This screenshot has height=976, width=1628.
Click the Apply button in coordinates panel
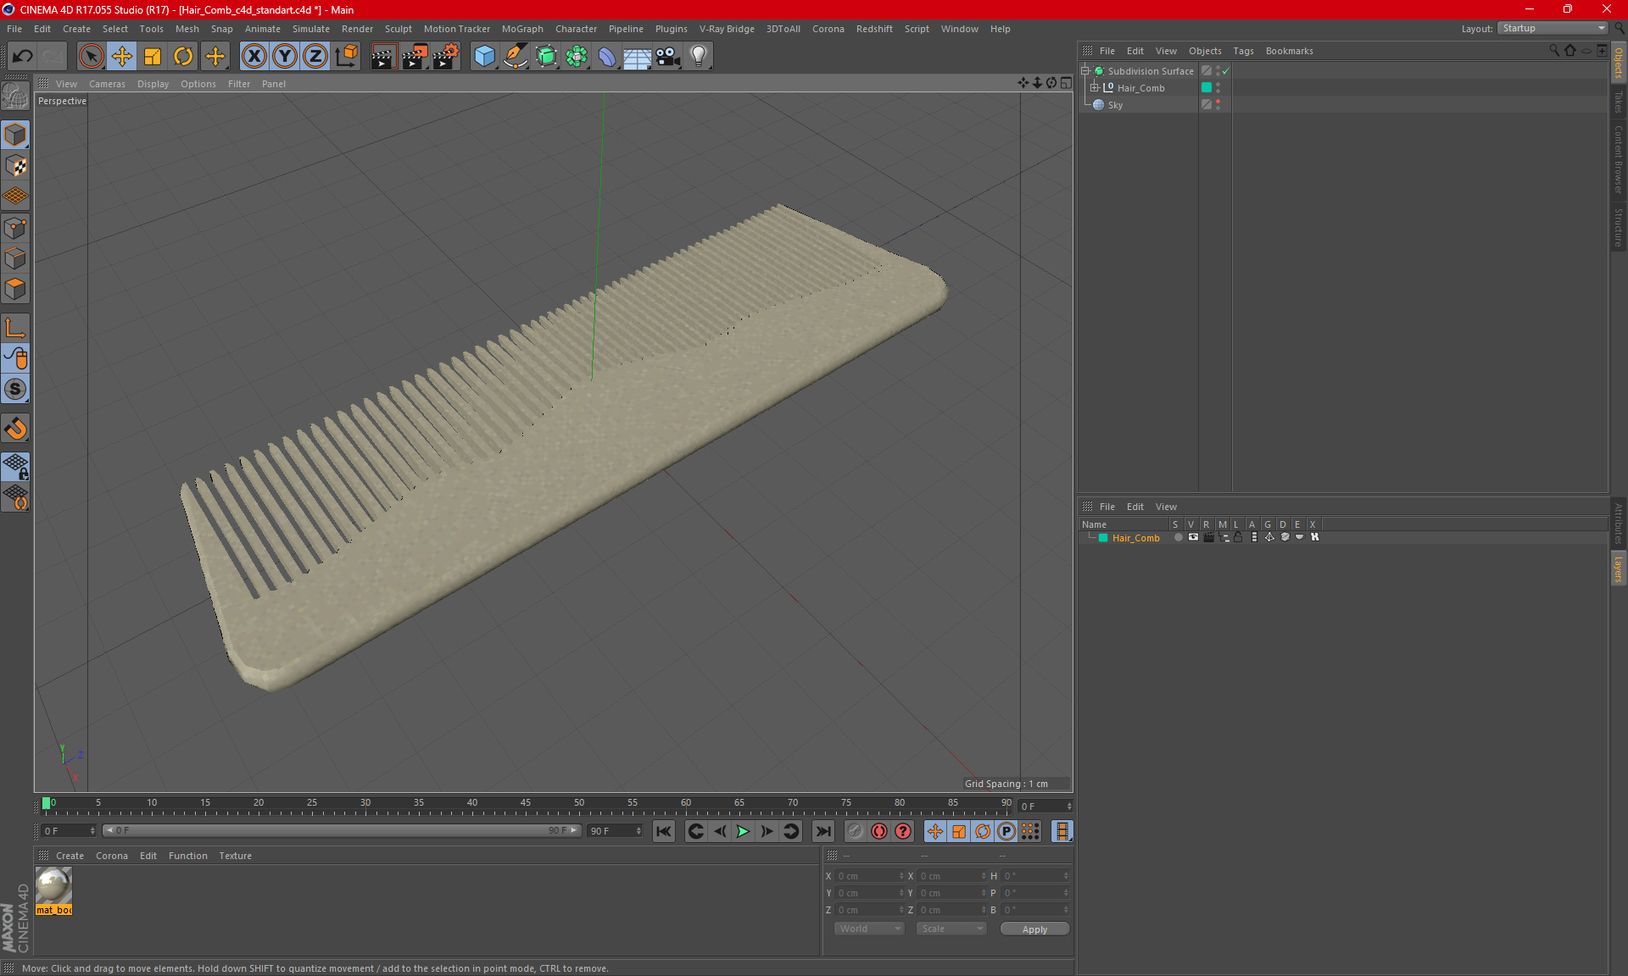(x=1035, y=929)
